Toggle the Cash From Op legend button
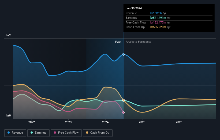 (98, 133)
